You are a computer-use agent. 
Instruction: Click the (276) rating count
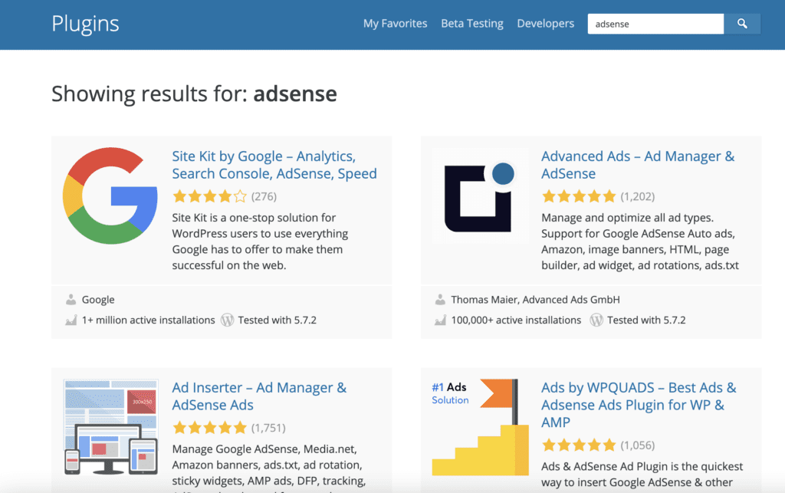click(x=264, y=196)
